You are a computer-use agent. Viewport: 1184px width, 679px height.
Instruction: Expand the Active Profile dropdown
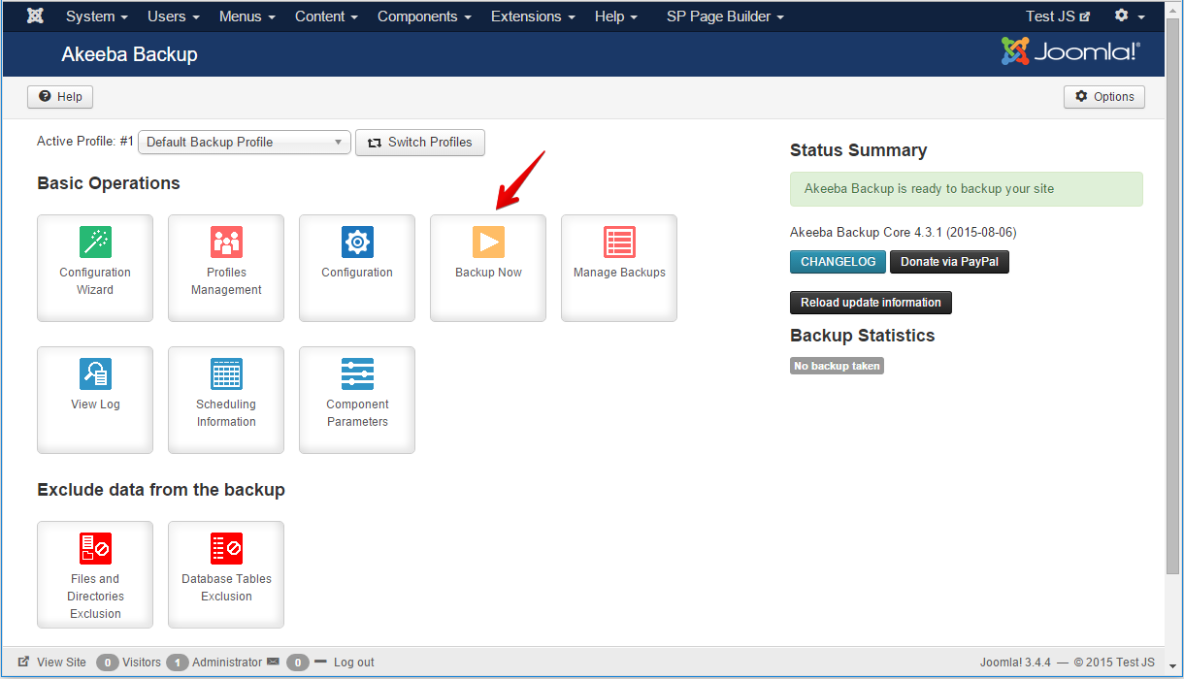[x=245, y=143]
